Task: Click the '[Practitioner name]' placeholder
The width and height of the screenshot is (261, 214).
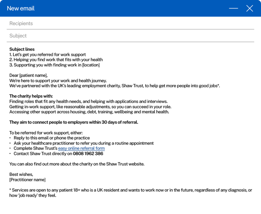Action: point(28,180)
